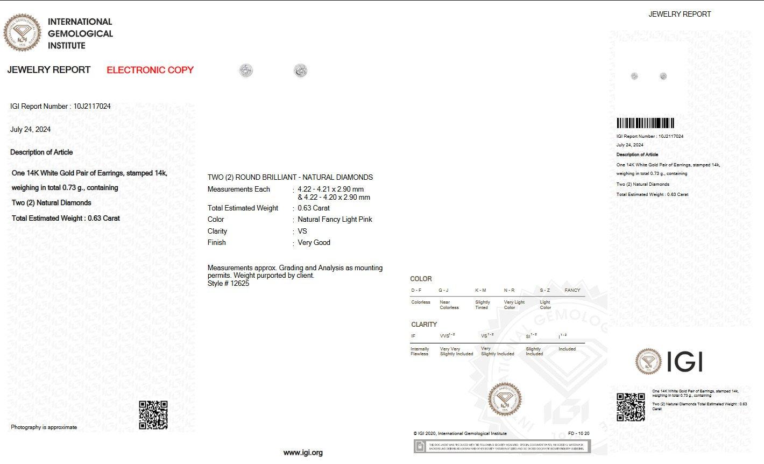Screen dimensions: 764x464
Task: Click Natural Fancy Light Pink color value
Action: pyautogui.click(x=335, y=220)
